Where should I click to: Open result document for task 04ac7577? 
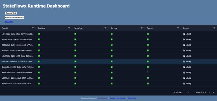(x=187, y=62)
